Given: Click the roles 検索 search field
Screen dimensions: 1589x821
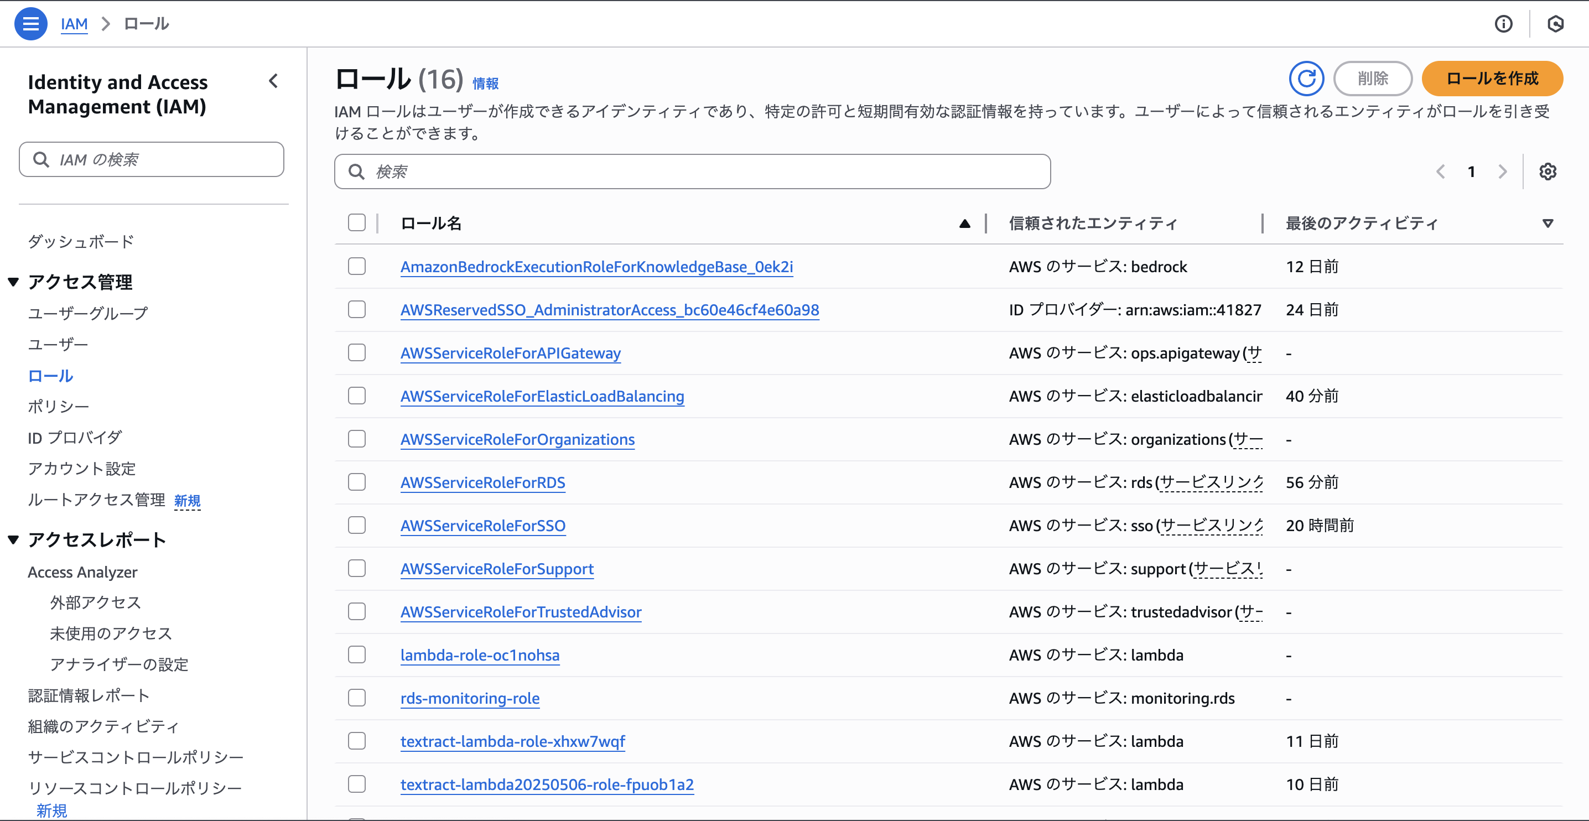Looking at the screenshot, I should pos(692,172).
